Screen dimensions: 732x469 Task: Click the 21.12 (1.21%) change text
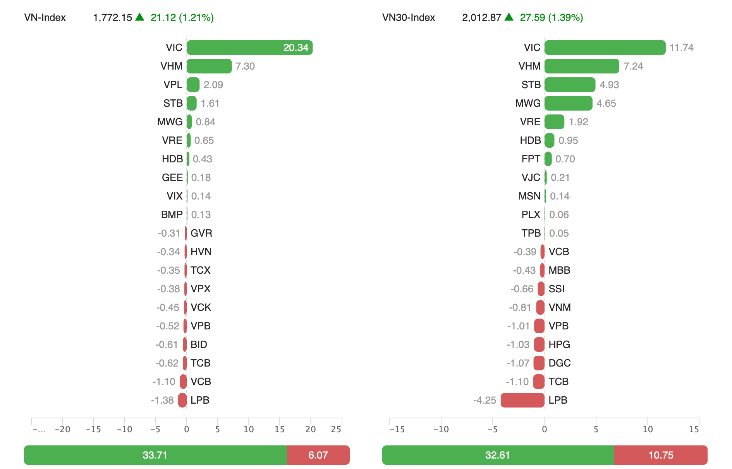pyautogui.click(x=182, y=17)
